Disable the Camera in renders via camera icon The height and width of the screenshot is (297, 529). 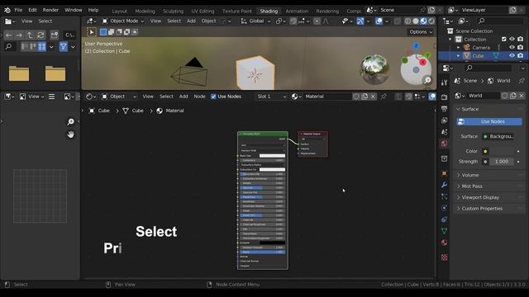pos(520,48)
